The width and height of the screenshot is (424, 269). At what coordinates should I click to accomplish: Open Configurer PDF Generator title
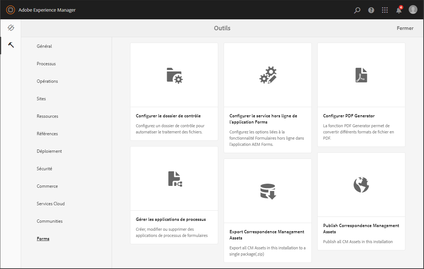coord(349,116)
